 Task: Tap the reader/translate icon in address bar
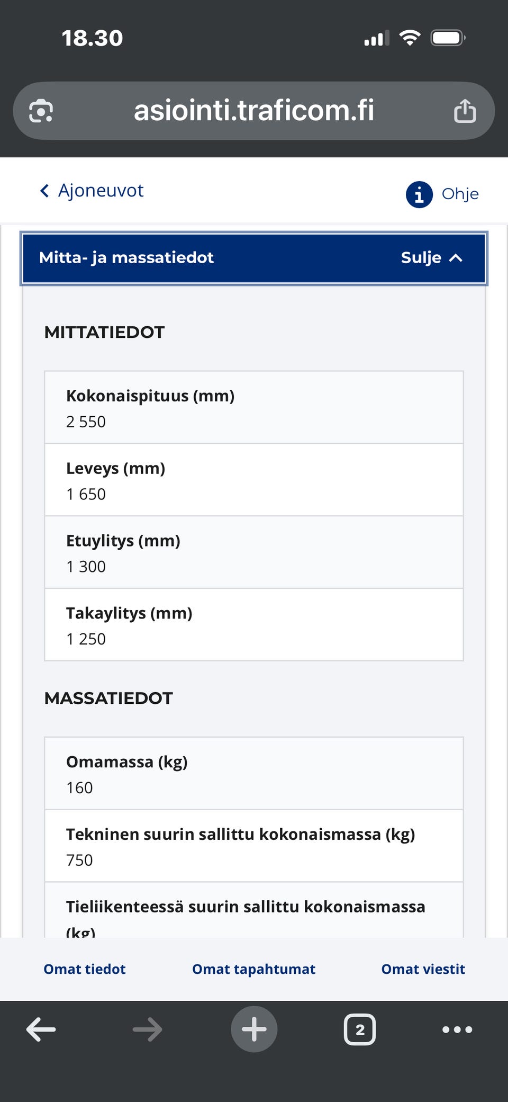click(x=41, y=111)
